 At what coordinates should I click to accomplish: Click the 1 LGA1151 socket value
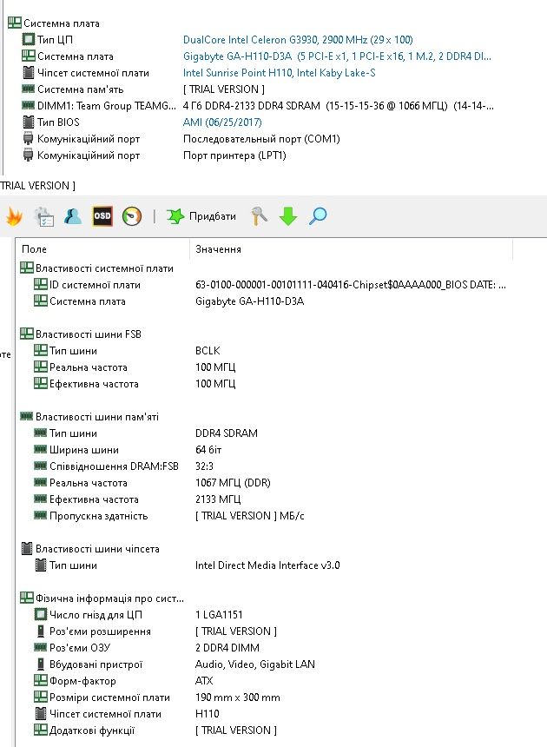coord(219,615)
